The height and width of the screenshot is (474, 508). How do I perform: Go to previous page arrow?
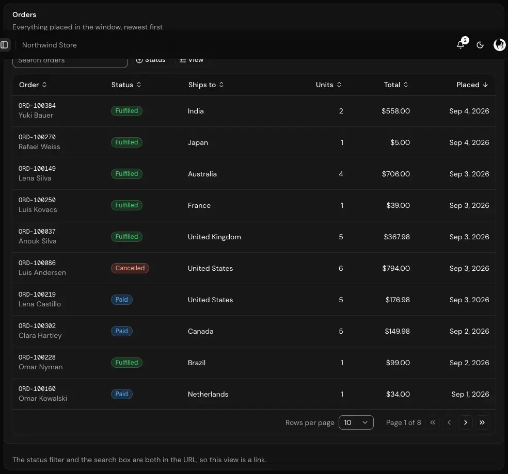[449, 422]
